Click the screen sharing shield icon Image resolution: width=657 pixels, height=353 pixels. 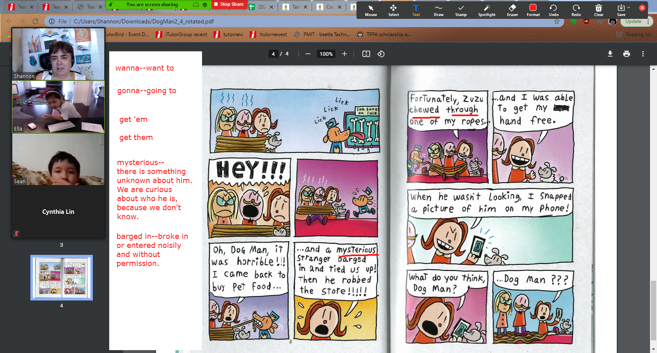tap(205, 5)
